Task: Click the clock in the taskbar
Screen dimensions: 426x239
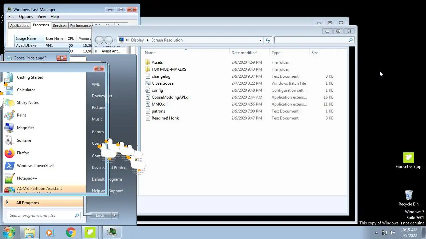Action: coord(409,233)
